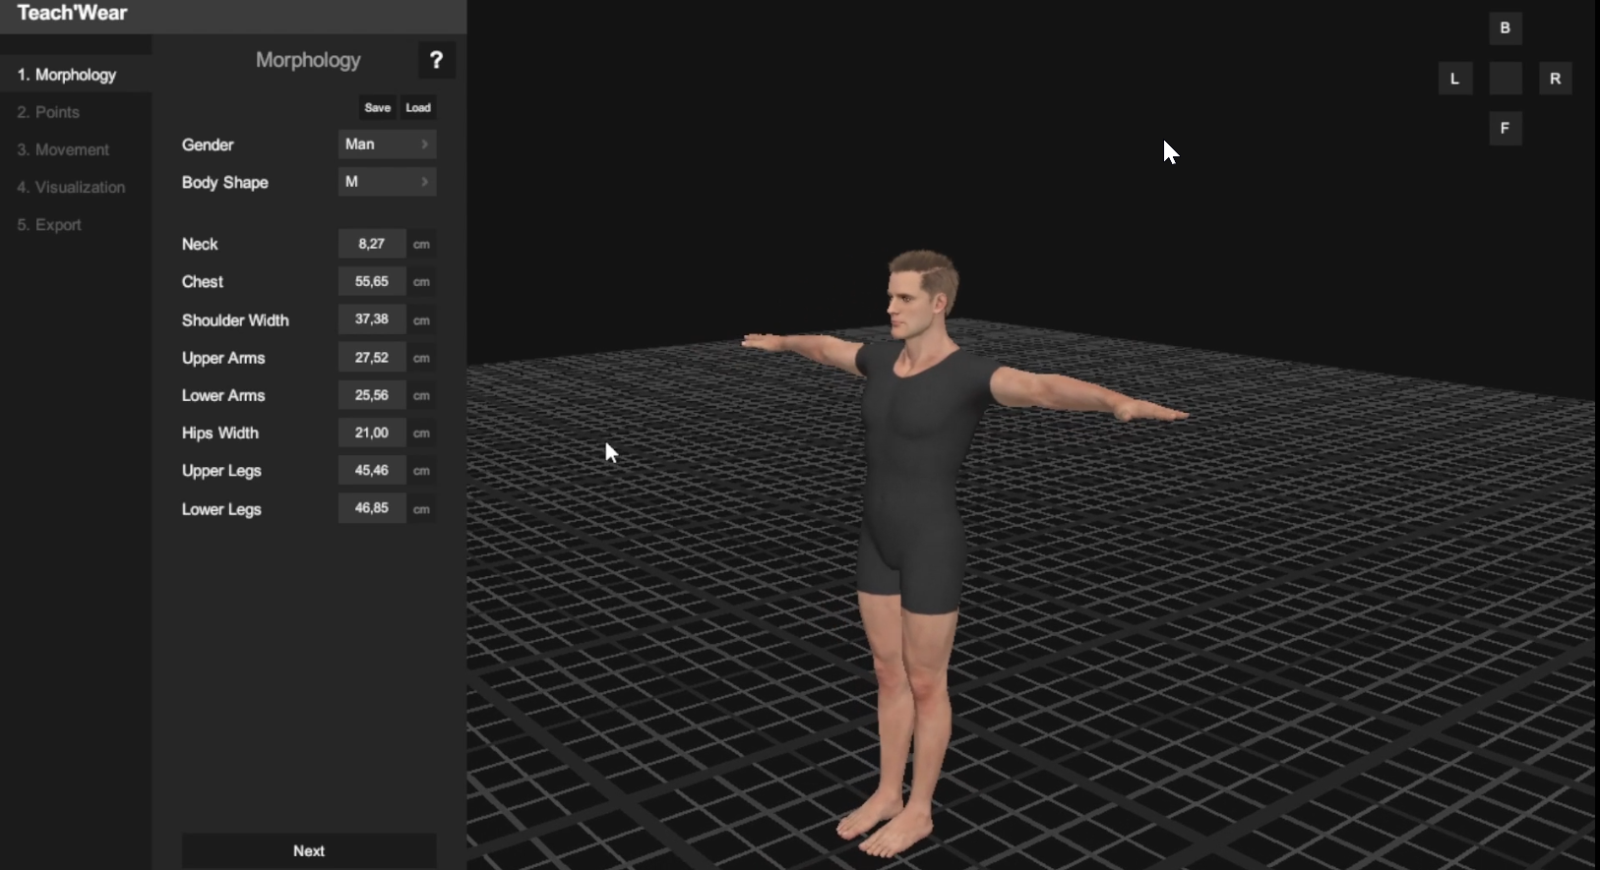Click the Next button
The height and width of the screenshot is (870, 1600).
(309, 851)
